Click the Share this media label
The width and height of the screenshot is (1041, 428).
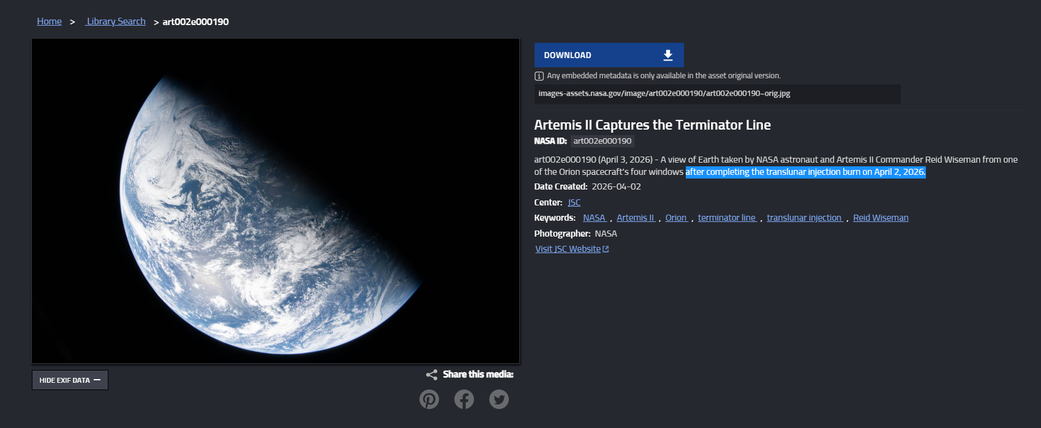[x=478, y=374]
